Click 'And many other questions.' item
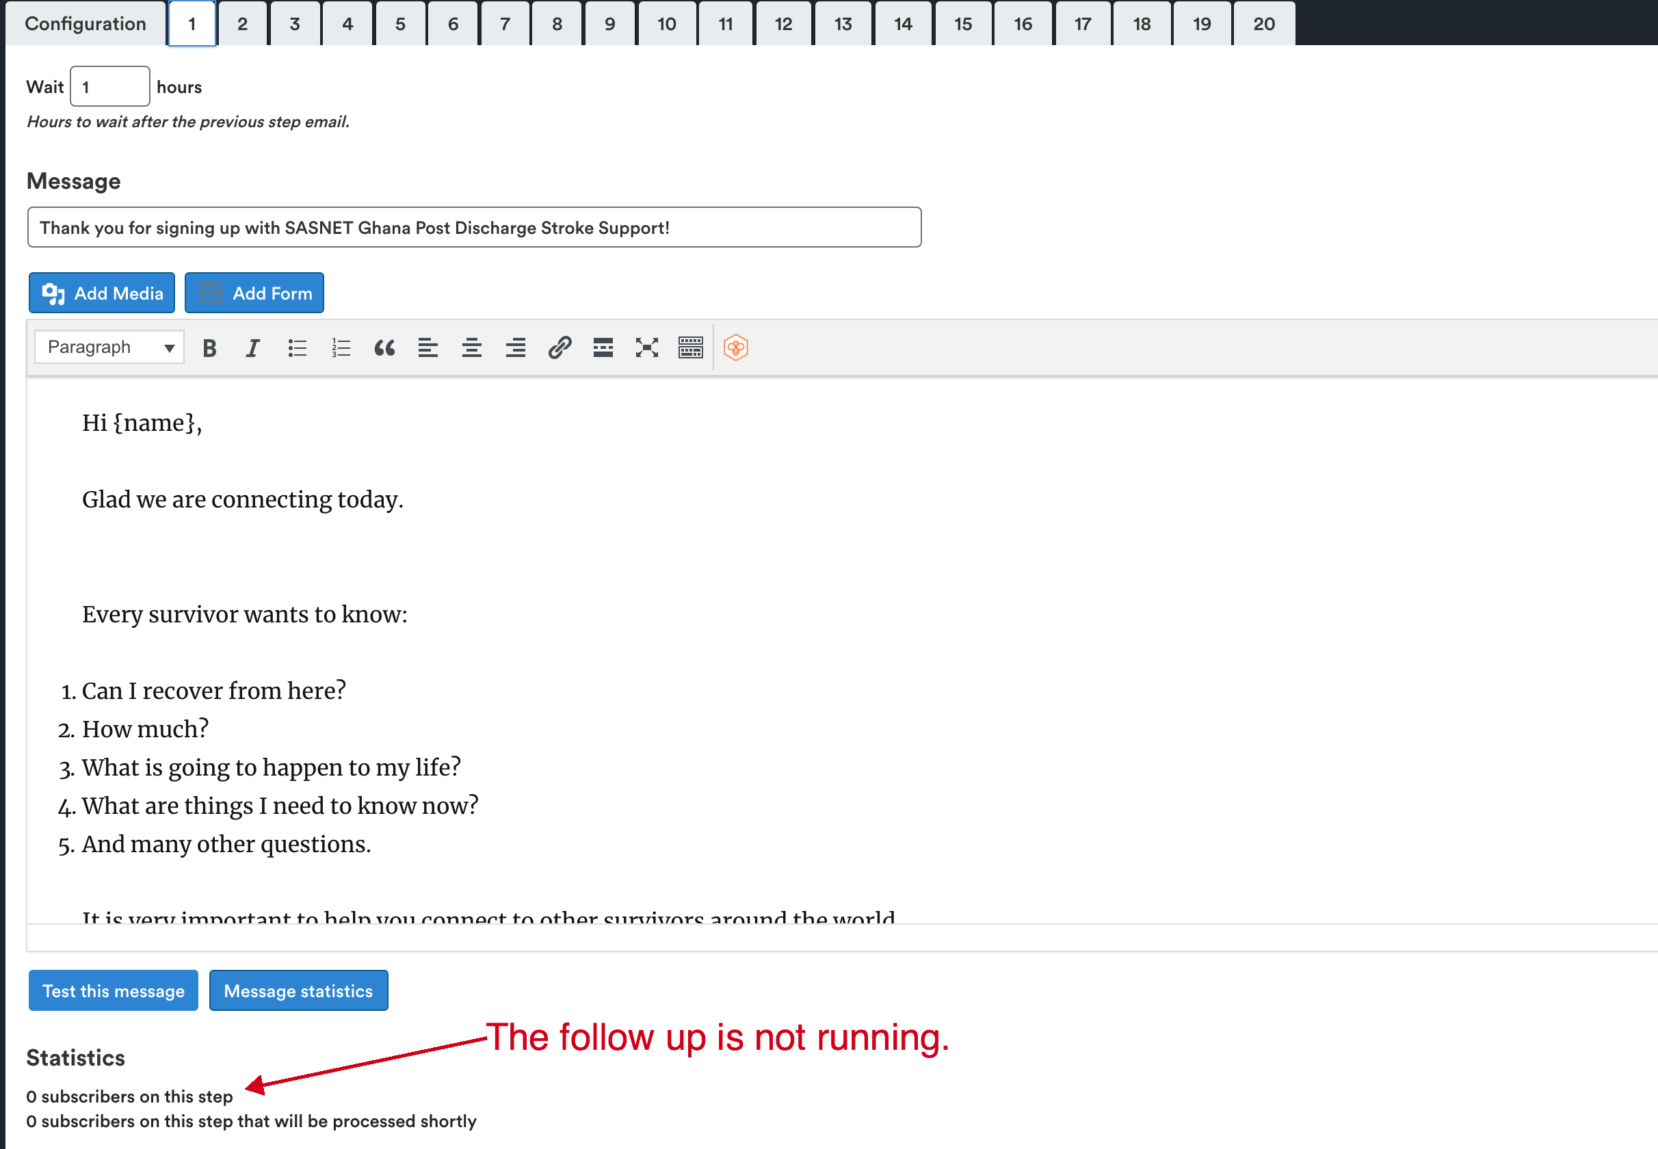The height and width of the screenshot is (1149, 1658). point(227,844)
